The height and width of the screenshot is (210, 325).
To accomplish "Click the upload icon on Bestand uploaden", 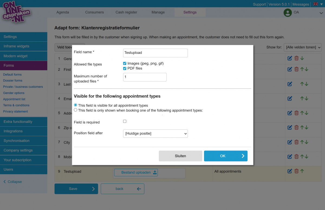I will pos(154,172).
